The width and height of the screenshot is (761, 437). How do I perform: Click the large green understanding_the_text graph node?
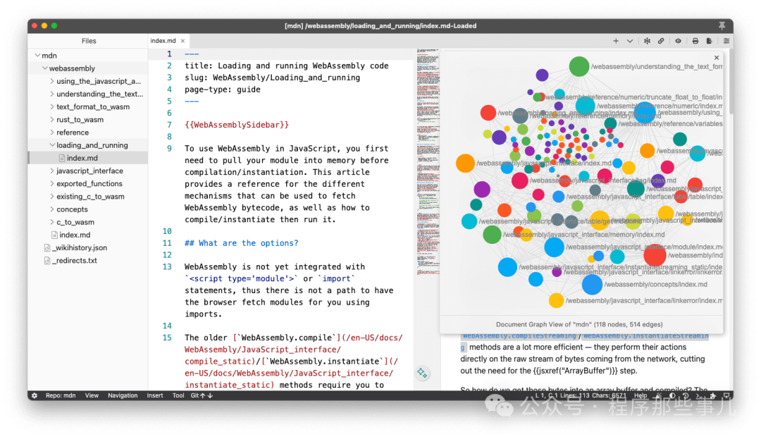[579, 66]
